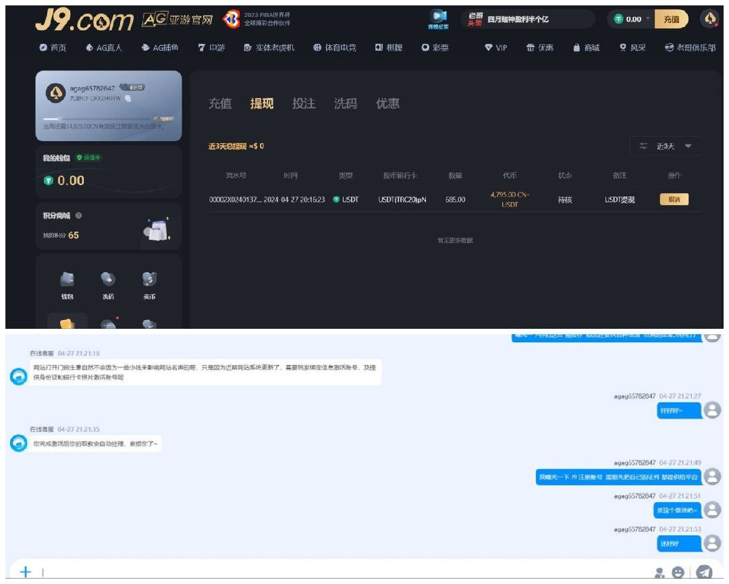Viewport: 729px width, 584px height.
Task: Switch to the 投注 tab
Action: [x=303, y=103]
